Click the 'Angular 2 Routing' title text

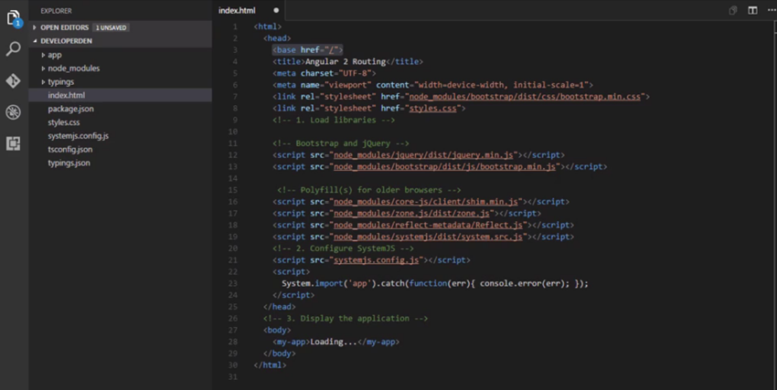(x=346, y=62)
